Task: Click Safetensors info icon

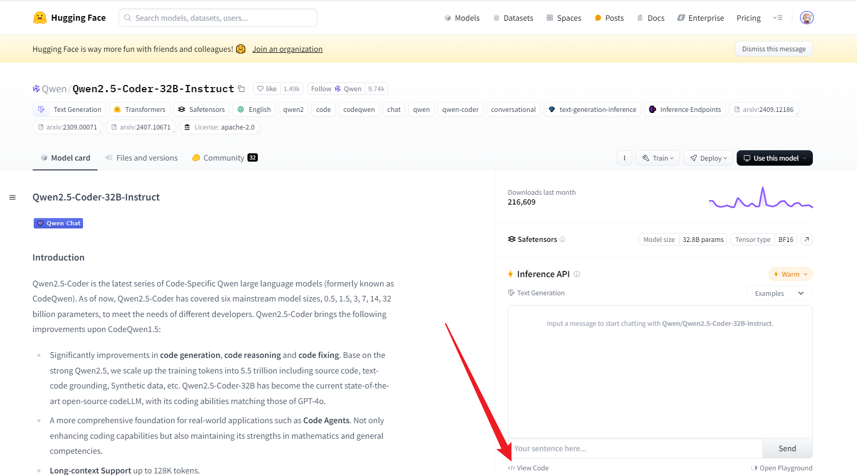Action: (x=562, y=239)
